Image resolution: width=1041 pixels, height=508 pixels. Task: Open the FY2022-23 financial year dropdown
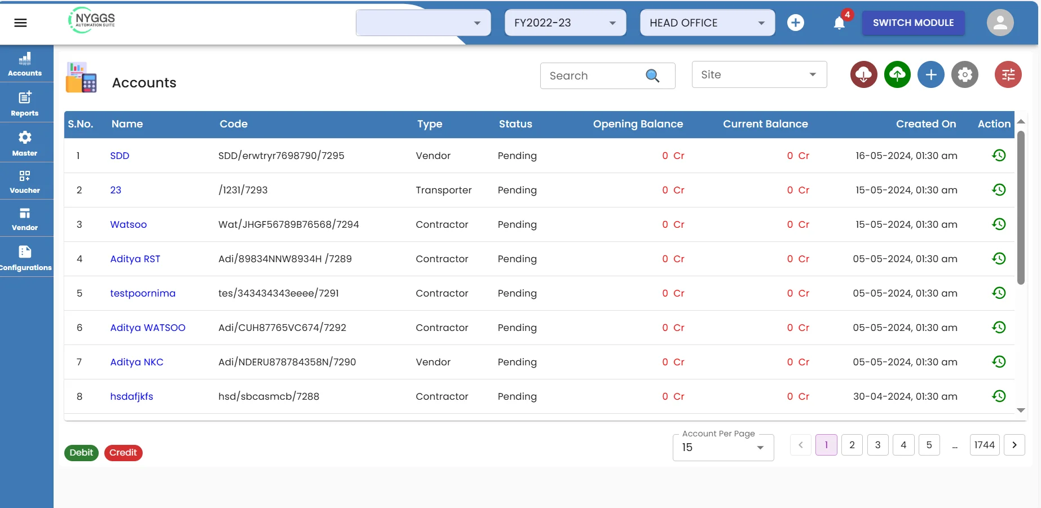click(x=566, y=23)
